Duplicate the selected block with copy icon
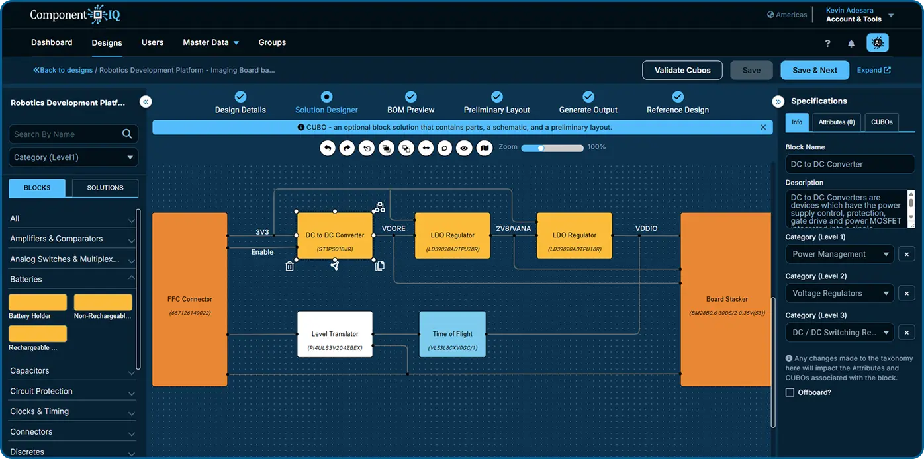 pos(380,266)
